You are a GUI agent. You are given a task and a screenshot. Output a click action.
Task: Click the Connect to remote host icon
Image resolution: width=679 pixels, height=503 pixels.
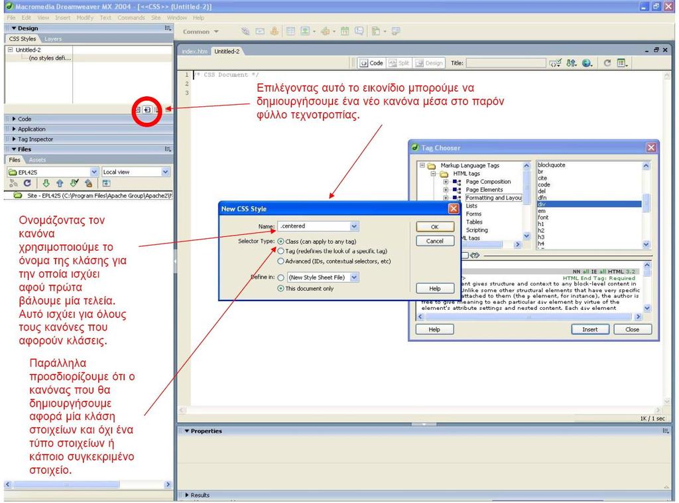pos(13,183)
